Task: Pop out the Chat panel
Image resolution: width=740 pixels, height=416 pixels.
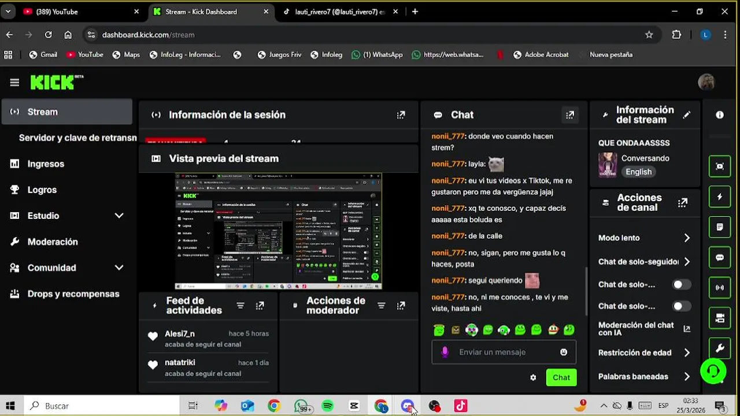Action: pos(570,115)
